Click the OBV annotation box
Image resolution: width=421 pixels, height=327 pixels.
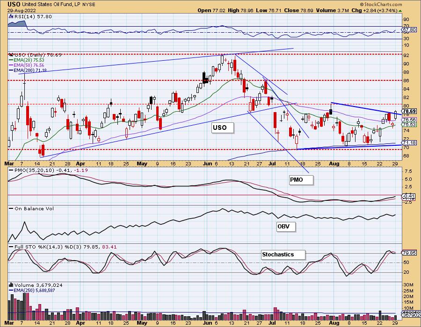[x=286, y=227]
